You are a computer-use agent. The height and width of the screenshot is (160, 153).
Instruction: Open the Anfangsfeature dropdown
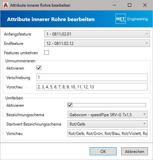tap(97, 34)
